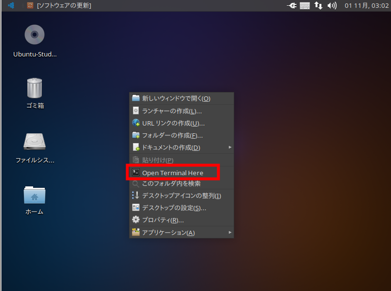Open プロパティ(R)... from context menu
Viewport: 391px width, 291px height.
(182, 220)
